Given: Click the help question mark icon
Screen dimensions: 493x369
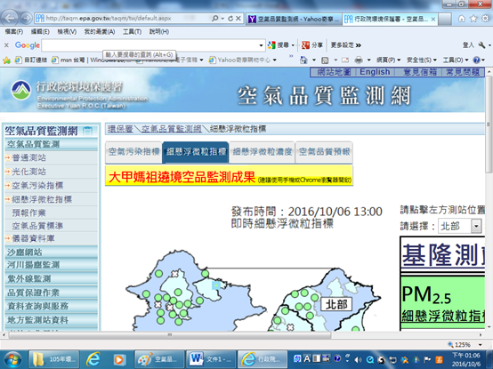Looking at the screenshot, I should tap(477, 60).
